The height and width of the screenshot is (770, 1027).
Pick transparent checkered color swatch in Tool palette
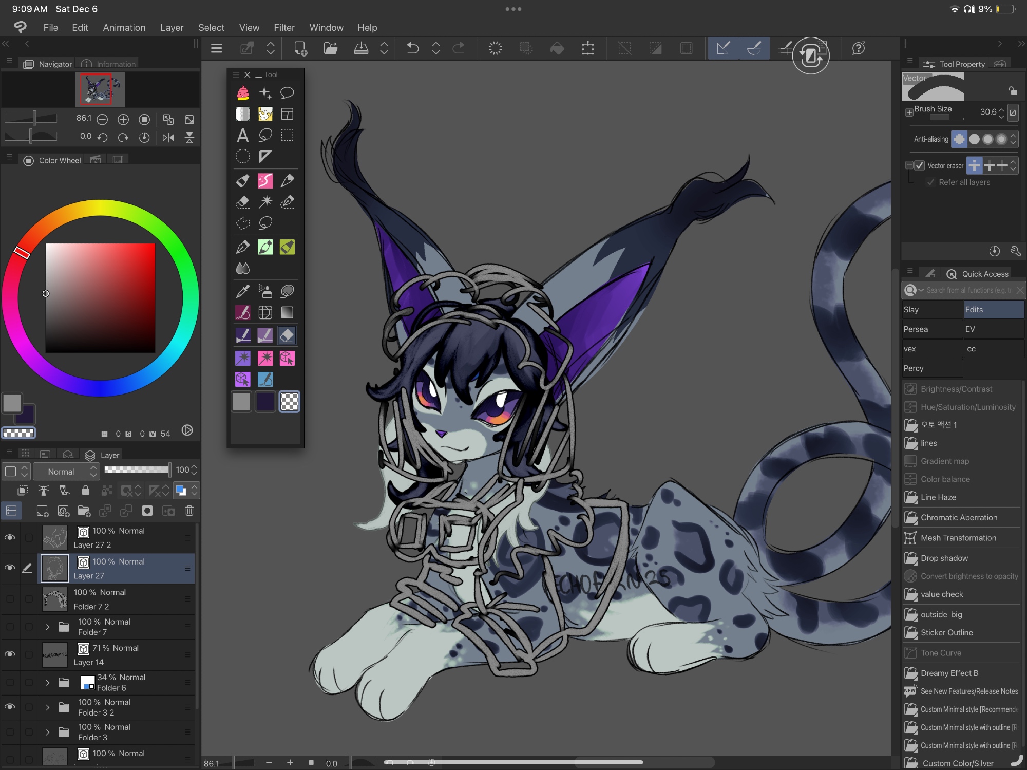pos(289,402)
